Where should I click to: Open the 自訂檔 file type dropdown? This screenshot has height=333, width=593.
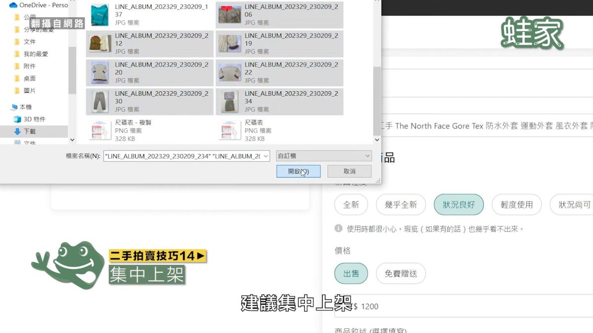pyautogui.click(x=324, y=156)
